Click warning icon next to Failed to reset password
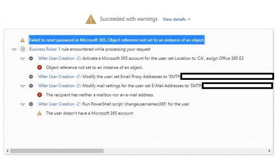Viewport: 279px width, 160px height. tap(23, 40)
